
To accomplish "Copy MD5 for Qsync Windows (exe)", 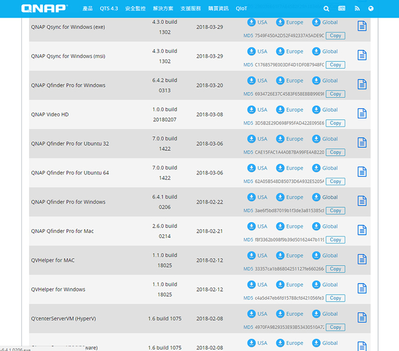I will (335, 36).
